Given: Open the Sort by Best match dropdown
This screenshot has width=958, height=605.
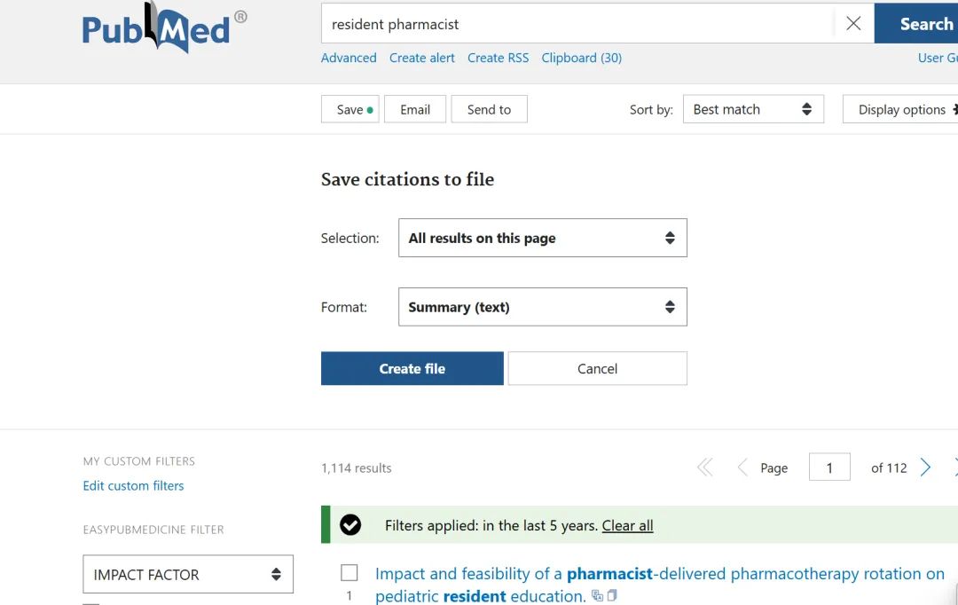Looking at the screenshot, I should (752, 109).
